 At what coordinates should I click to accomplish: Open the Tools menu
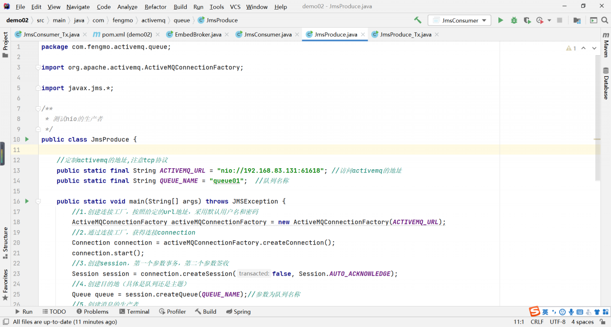(x=217, y=7)
